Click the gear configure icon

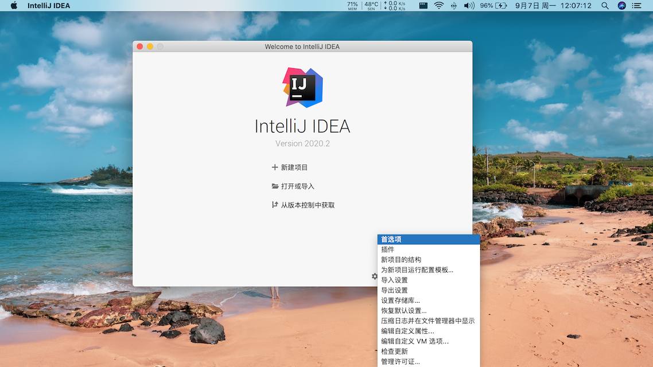pos(374,276)
